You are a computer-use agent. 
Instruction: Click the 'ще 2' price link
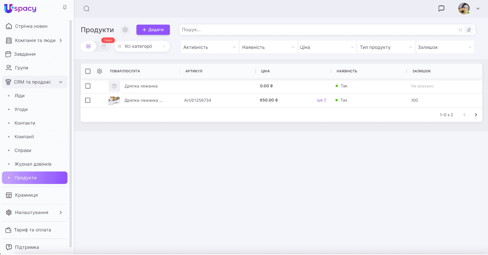coord(321,100)
